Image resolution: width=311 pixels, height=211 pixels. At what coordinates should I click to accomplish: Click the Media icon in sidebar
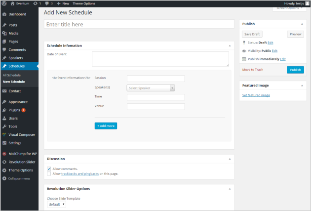pos(4,33)
